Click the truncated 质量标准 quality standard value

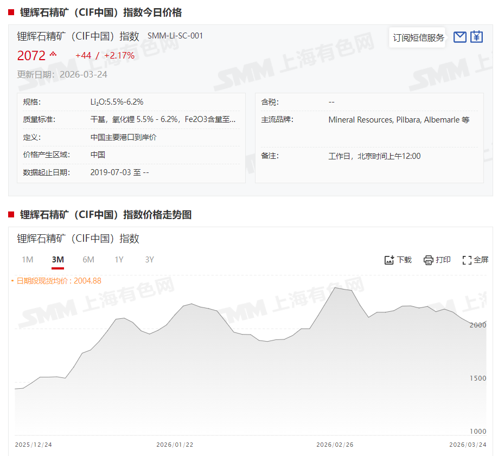coord(163,119)
